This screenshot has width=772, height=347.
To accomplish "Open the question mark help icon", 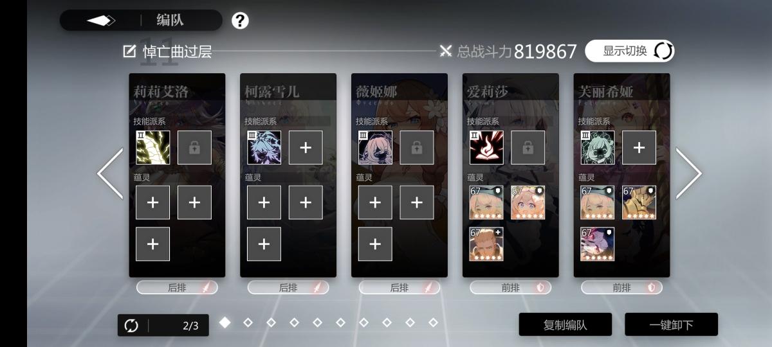I will (240, 21).
